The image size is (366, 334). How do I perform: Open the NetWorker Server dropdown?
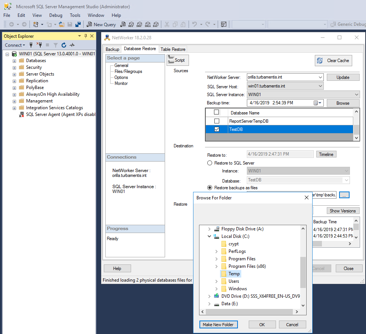pos(320,77)
